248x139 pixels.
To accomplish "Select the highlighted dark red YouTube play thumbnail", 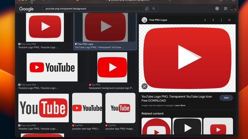I will tap(105, 27).
